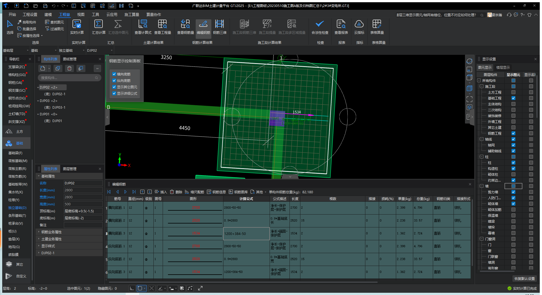Uncheck 显示详细公式 checkbox
This screenshot has width=542, height=295.
(x=114, y=93)
